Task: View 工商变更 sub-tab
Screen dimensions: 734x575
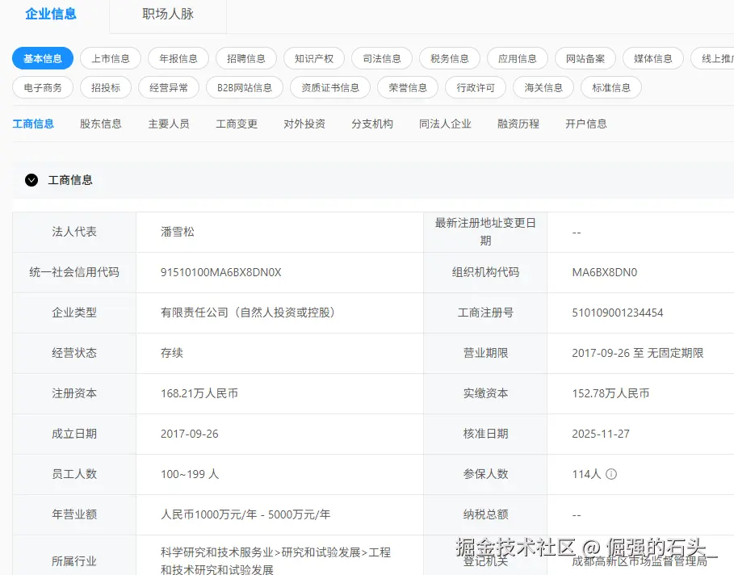Action: [x=237, y=124]
